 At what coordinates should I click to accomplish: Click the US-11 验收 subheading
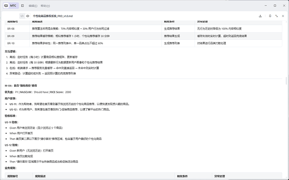tap(11, 122)
